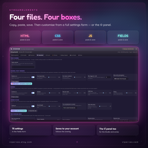Click the YOUR CHANNEL section heading

[x=15, y=58]
